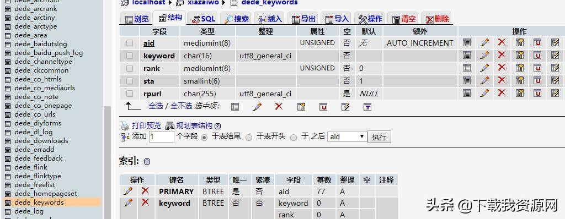The image size is (565, 219).
Task: Drop selected fields red X in 选中项 row
Action: [x=279, y=106]
